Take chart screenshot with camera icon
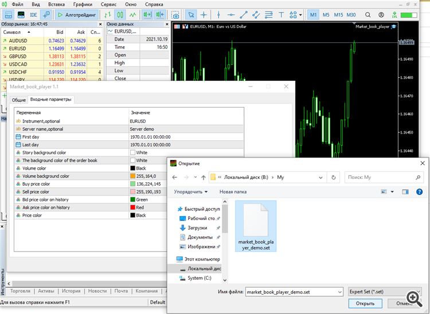Image resolution: width=430 pixels, height=314 pixels. (x=175, y=15)
